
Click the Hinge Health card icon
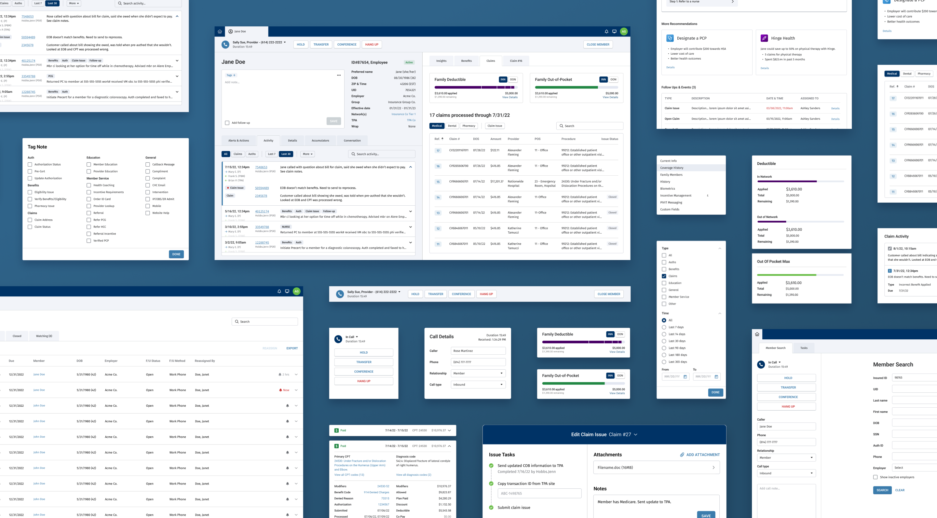(x=764, y=38)
